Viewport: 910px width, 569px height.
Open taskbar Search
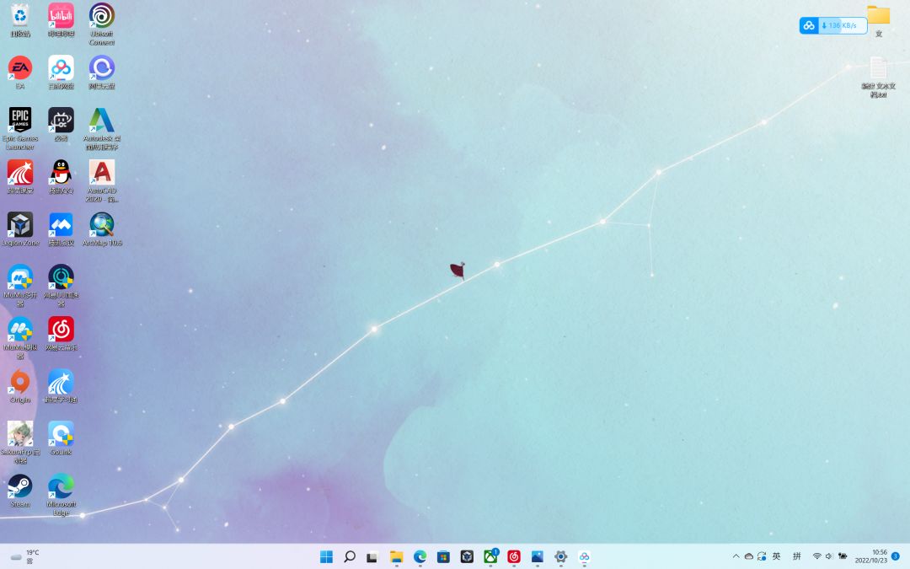(x=350, y=557)
